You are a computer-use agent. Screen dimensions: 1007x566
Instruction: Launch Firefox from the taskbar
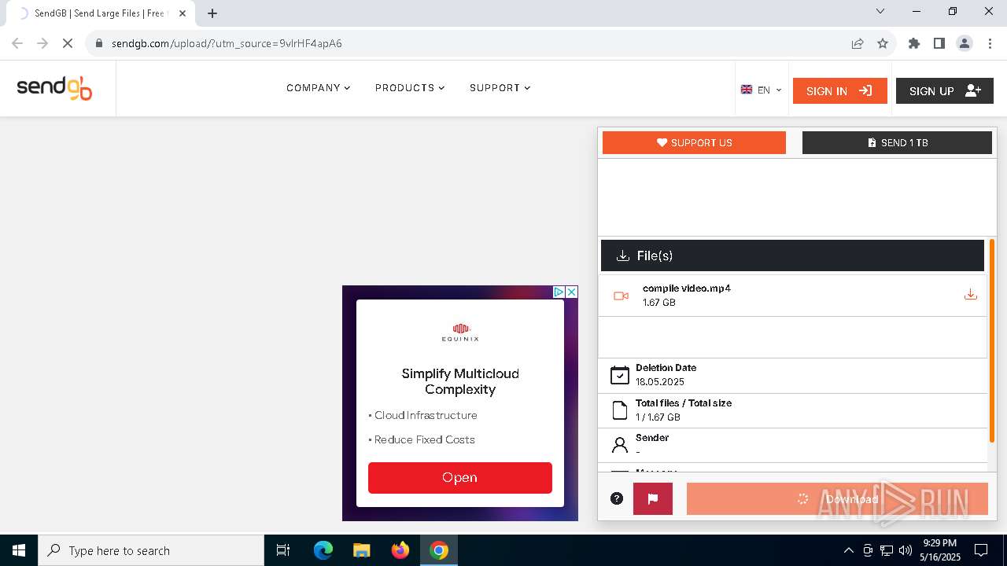pyautogui.click(x=400, y=550)
